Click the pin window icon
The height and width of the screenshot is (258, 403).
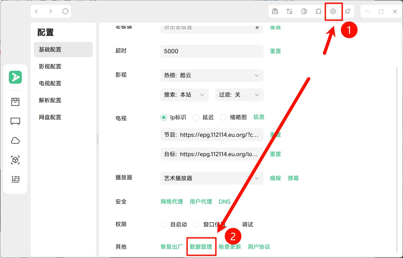(347, 11)
